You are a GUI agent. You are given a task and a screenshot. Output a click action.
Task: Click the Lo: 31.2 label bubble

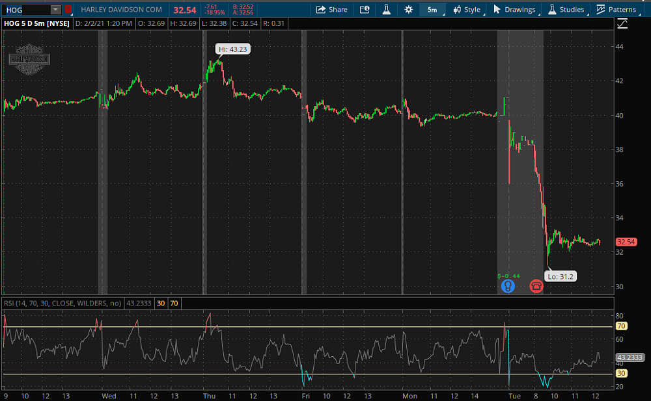pyautogui.click(x=561, y=276)
